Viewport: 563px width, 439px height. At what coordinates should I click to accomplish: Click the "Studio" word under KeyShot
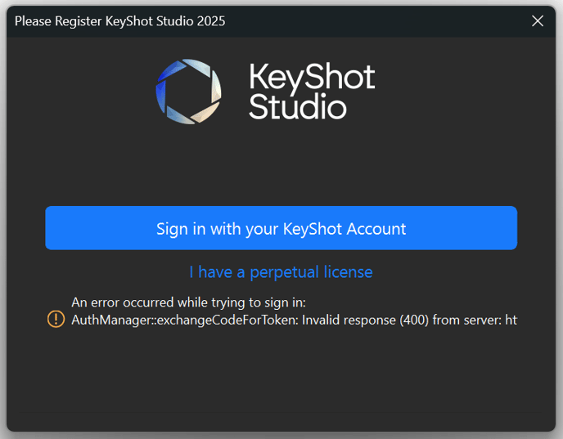(298, 106)
